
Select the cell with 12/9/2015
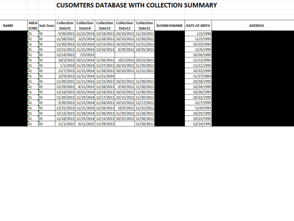click(65, 76)
